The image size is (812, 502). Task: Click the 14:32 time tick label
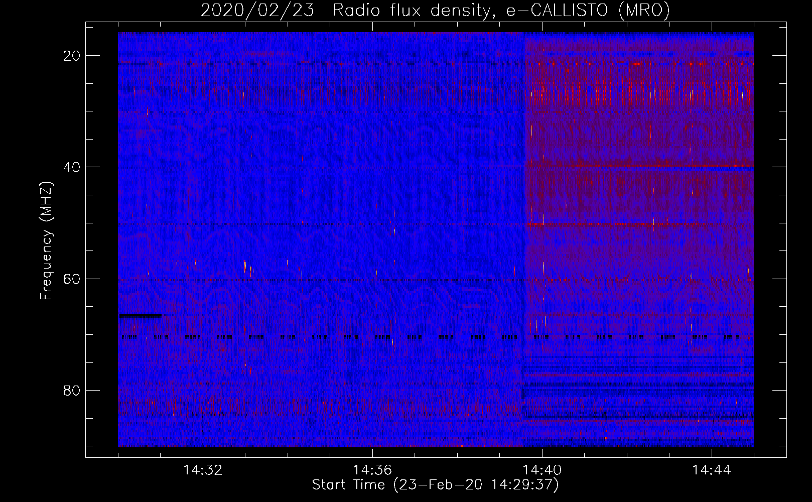click(x=203, y=470)
